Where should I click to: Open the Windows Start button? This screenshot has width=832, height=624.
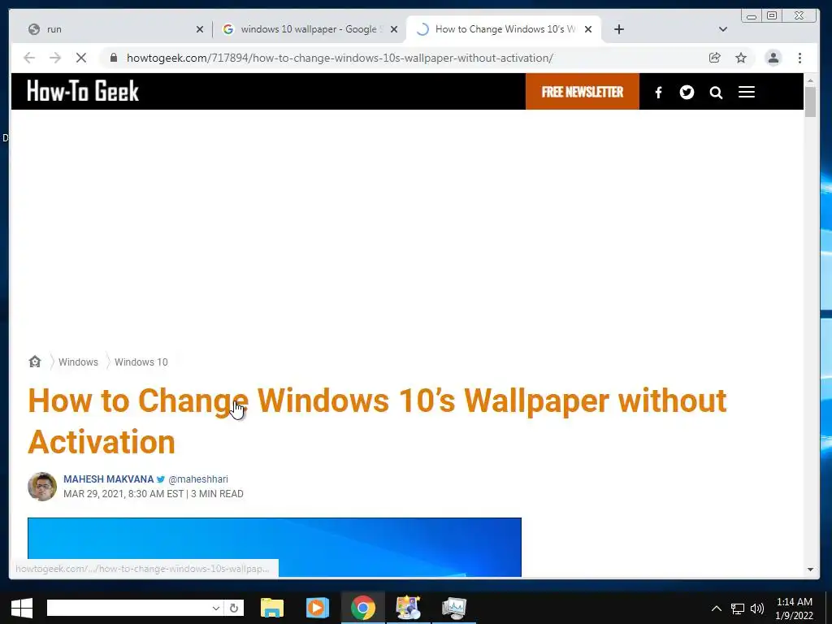coord(22,608)
